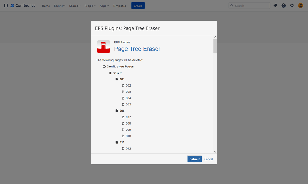Select the Confluence Pages root label
The width and height of the screenshot is (308, 184).
point(120,67)
